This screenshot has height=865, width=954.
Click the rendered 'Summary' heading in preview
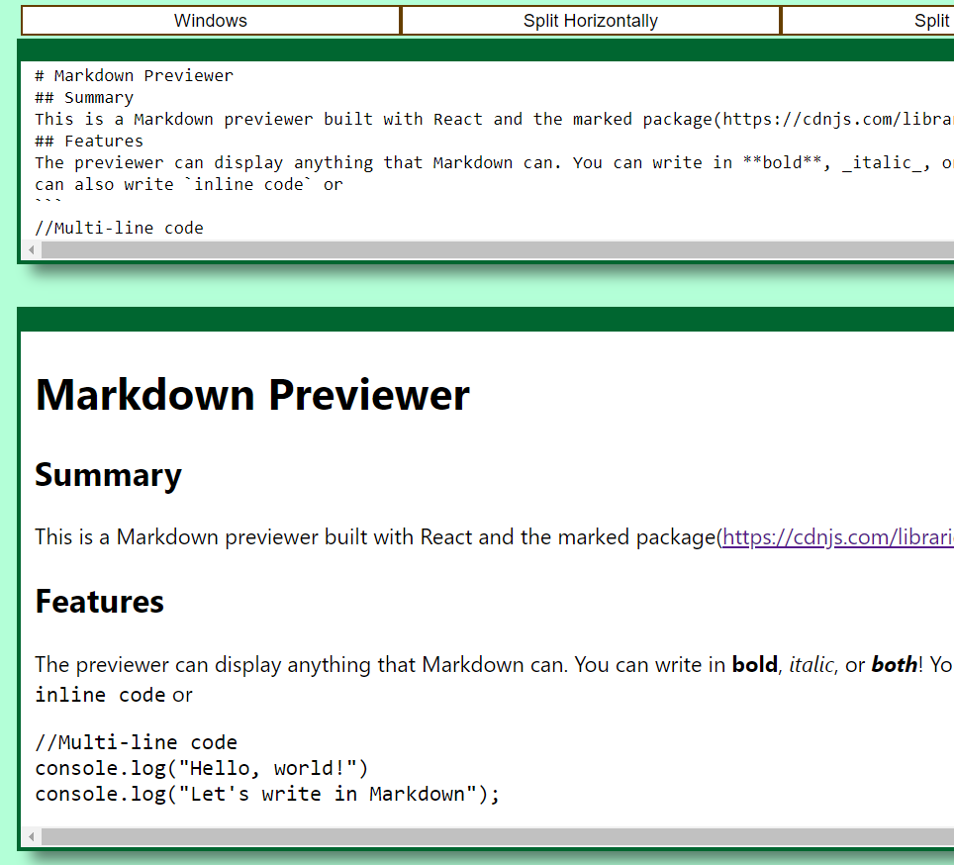[x=108, y=475]
